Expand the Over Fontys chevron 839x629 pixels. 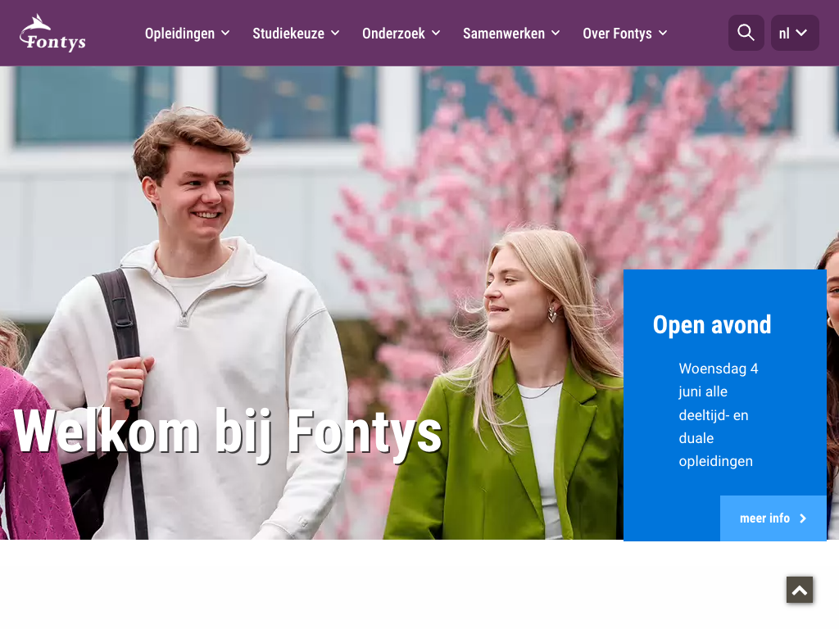tap(663, 33)
